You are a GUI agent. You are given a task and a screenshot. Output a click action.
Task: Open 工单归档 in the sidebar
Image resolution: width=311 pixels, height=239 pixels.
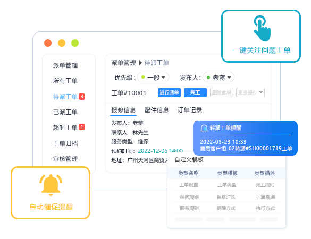pos(65,143)
